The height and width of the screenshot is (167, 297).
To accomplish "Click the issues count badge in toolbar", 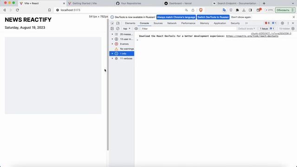I will [x=274, y=23].
